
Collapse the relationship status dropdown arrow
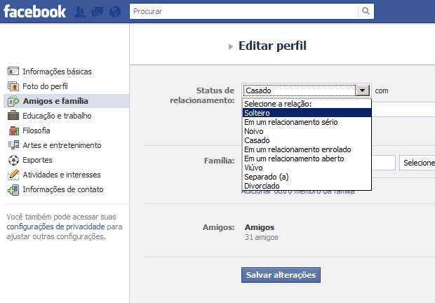click(362, 90)
